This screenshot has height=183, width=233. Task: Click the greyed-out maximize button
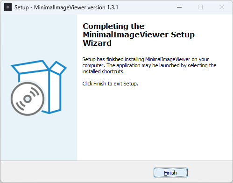tap(200, 7)
